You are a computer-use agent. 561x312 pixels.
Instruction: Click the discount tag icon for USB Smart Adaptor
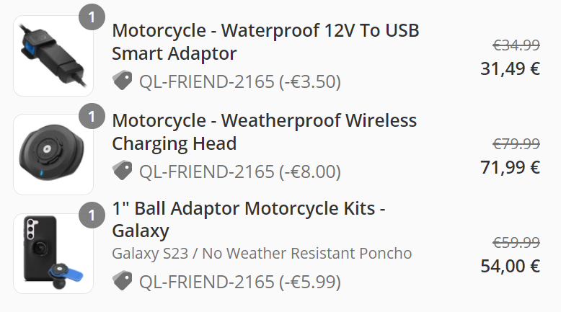pyautogui.click(x=123, y=81)
